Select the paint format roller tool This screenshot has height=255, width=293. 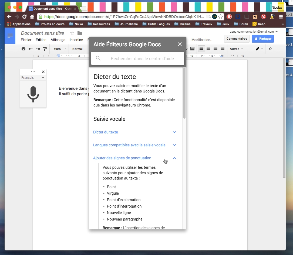45,49
